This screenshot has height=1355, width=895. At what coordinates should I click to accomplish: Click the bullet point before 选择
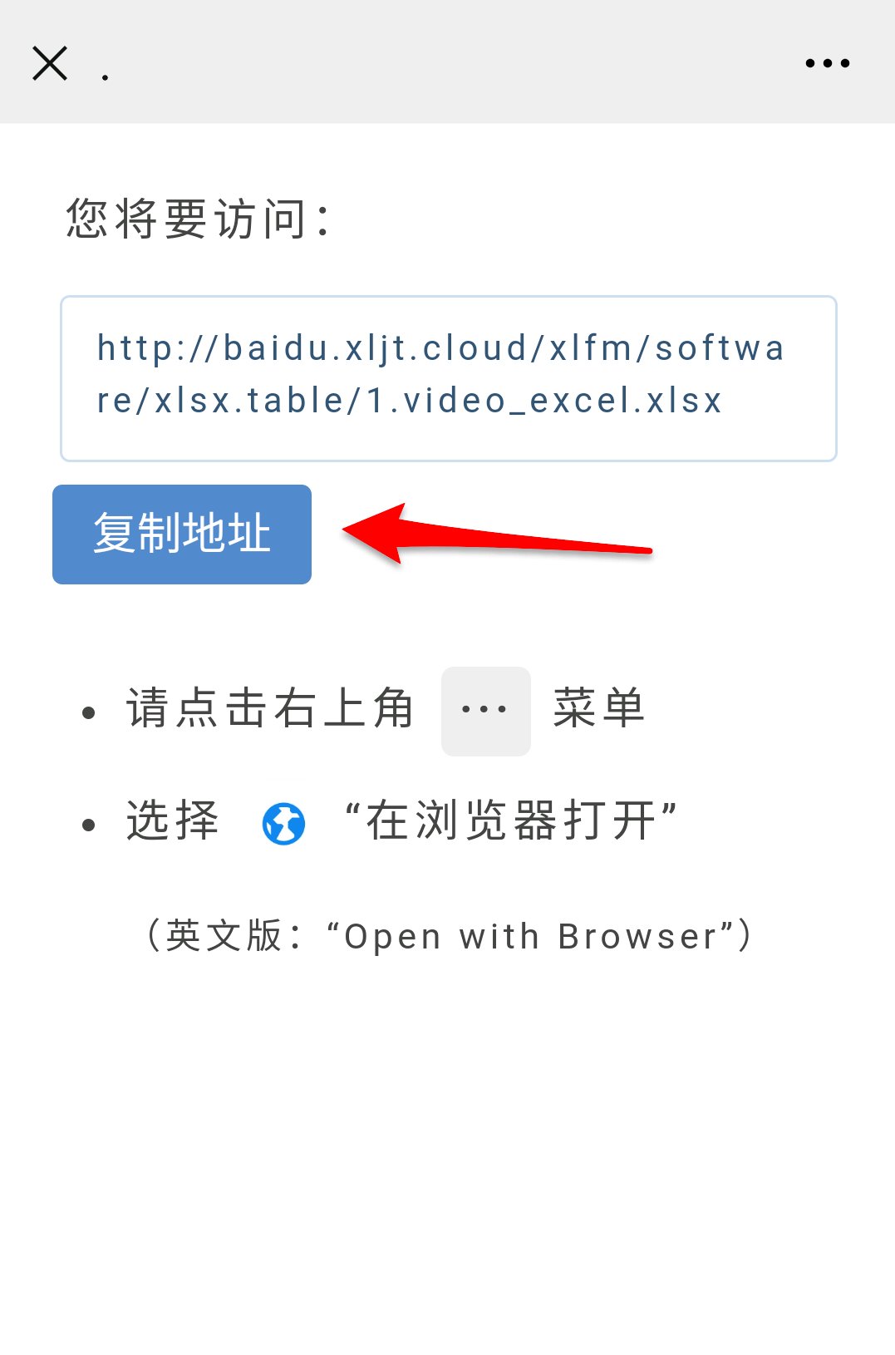pos(89,825)
